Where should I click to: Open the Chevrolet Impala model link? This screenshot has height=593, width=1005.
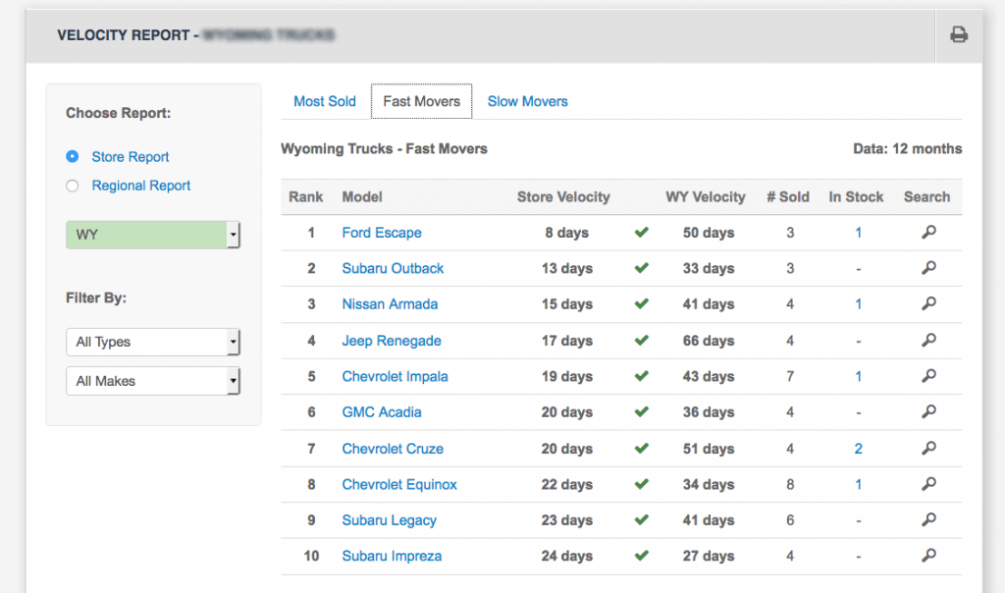point(395,377)
